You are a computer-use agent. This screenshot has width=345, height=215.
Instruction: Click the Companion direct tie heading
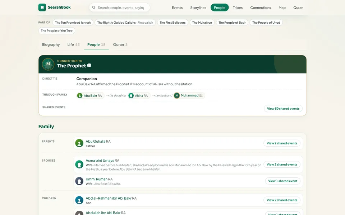coord(87,79)
